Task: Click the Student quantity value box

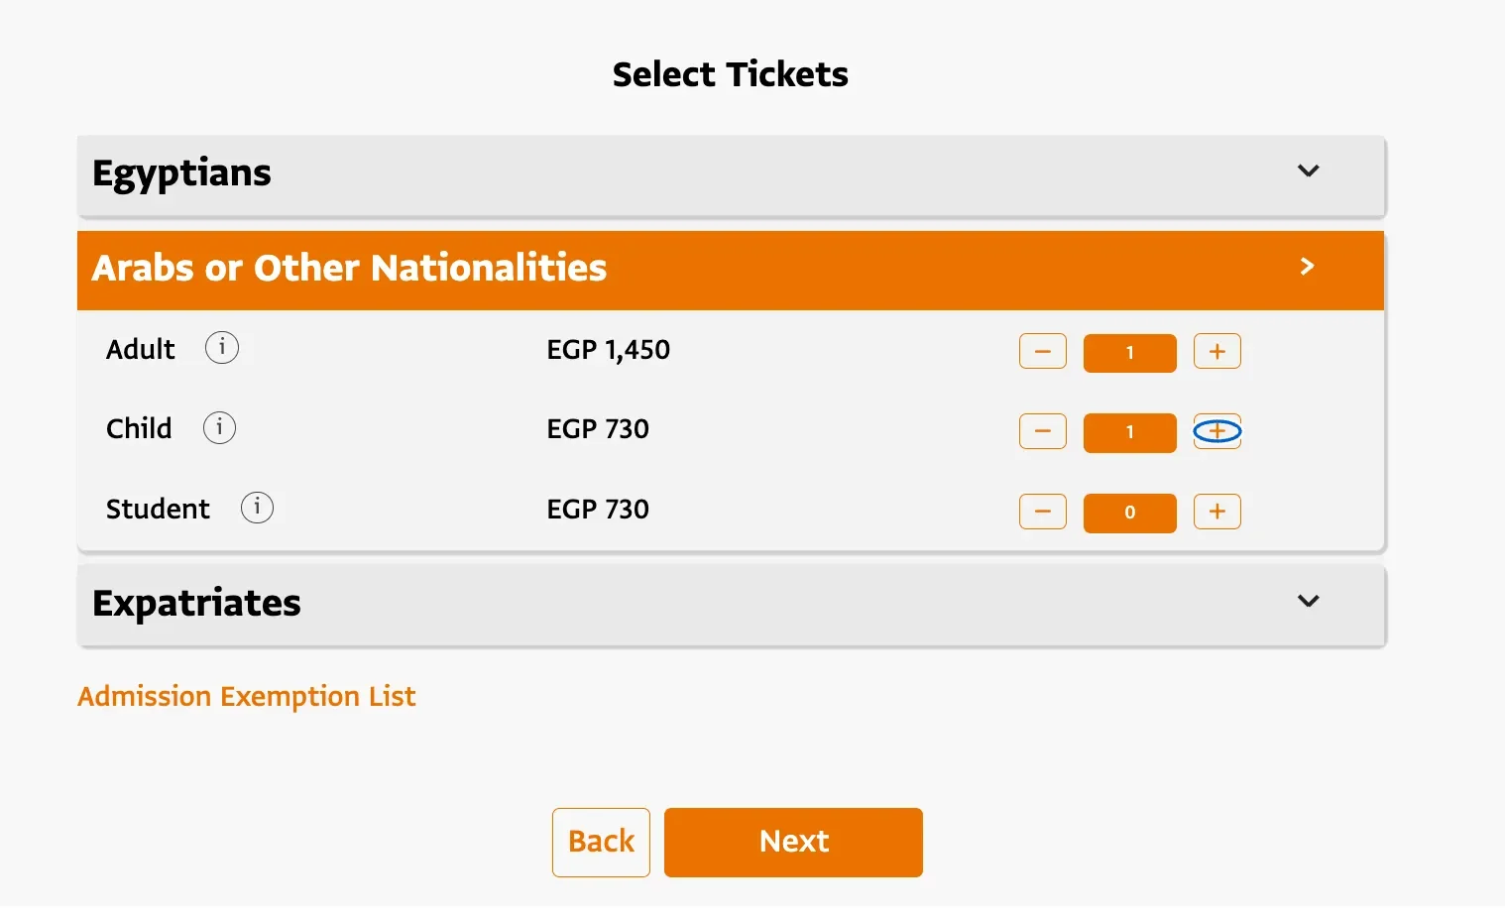Action: point(1129,513)
